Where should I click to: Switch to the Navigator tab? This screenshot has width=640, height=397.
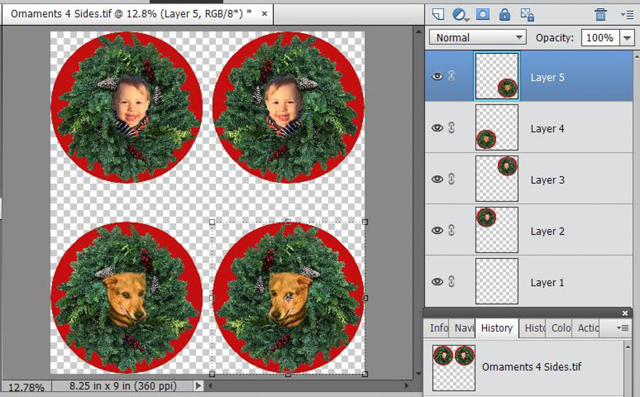click(463, 328)
